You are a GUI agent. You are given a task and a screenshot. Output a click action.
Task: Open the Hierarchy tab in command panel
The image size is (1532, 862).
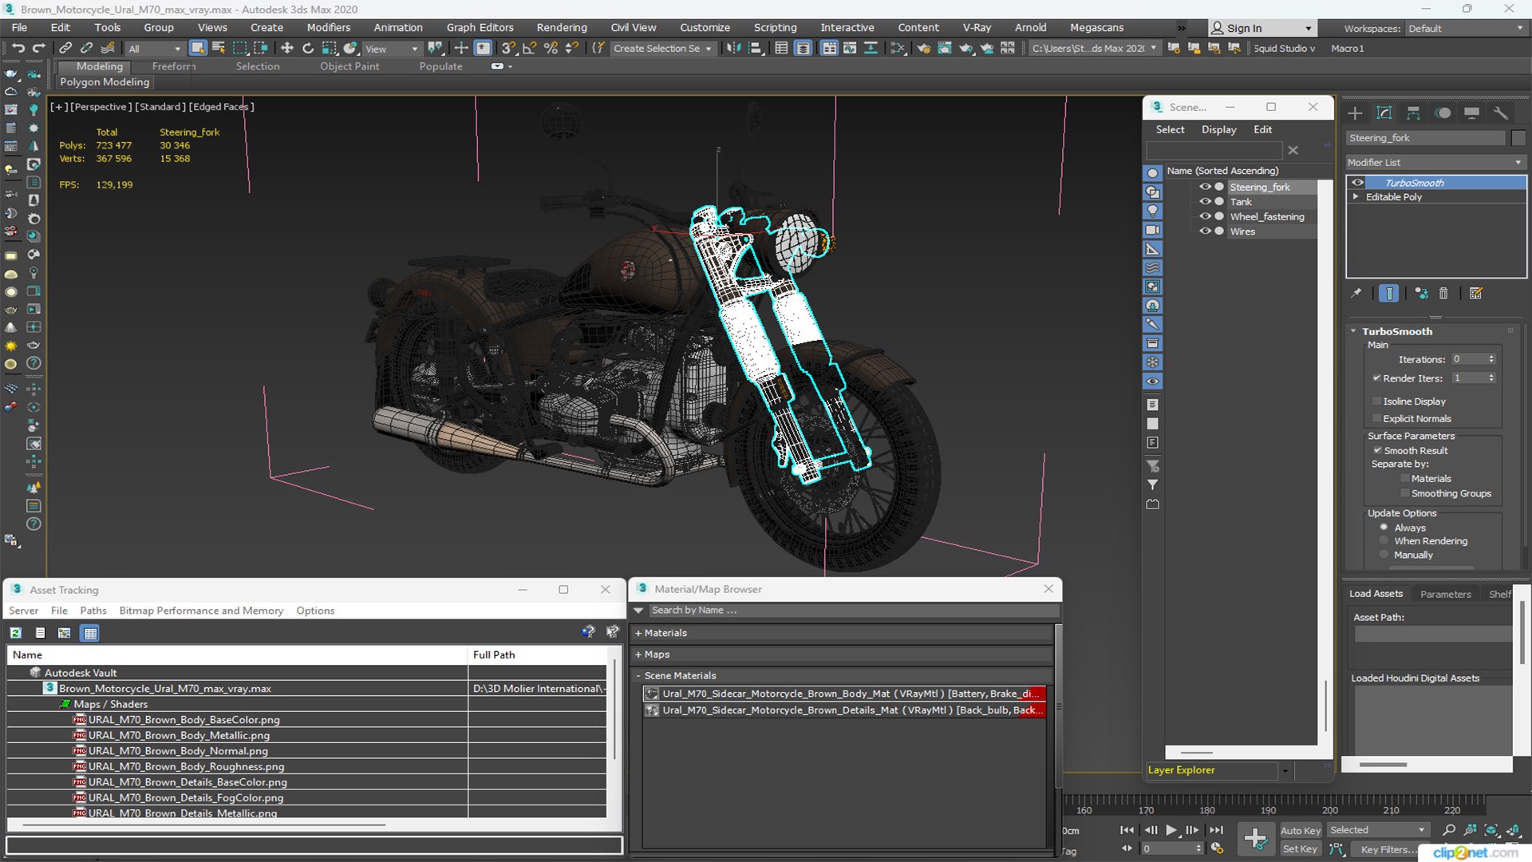click(x=1413, y=113)
